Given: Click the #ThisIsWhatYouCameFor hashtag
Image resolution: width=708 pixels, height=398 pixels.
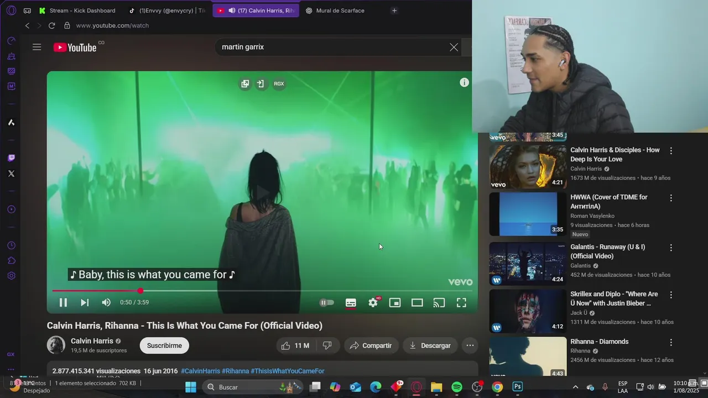Looking at the screenshot, I should click(288, 371).
